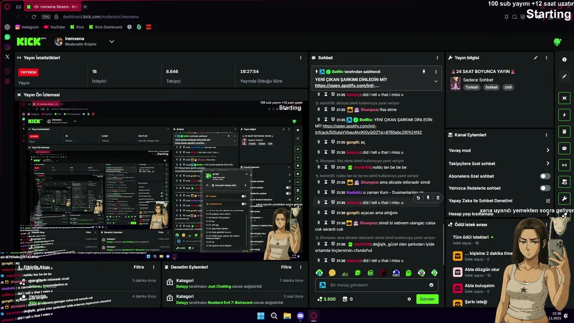Image resolution: width=574 pixels, height=323 pixels.
Task: Open the Instagram bookmark
Action: tap(27, 27)
